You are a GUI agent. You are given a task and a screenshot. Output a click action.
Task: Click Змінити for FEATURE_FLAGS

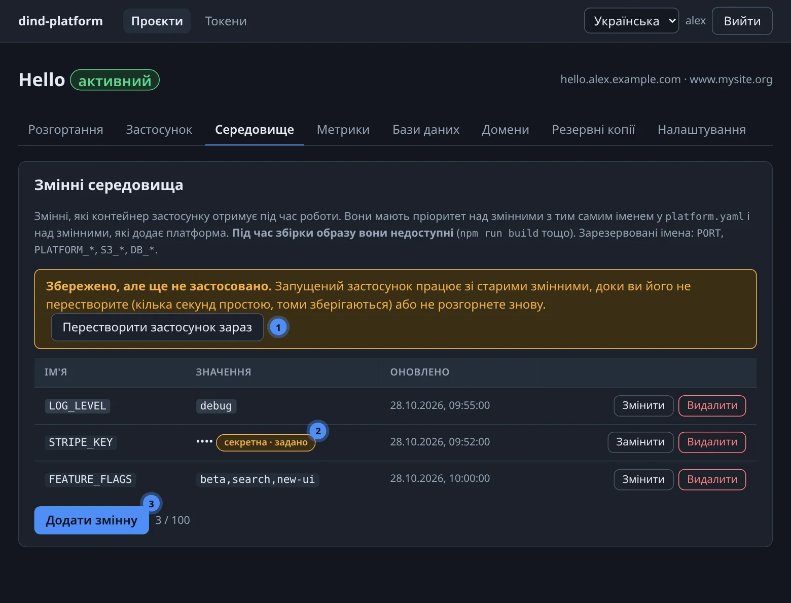(643, 479)
